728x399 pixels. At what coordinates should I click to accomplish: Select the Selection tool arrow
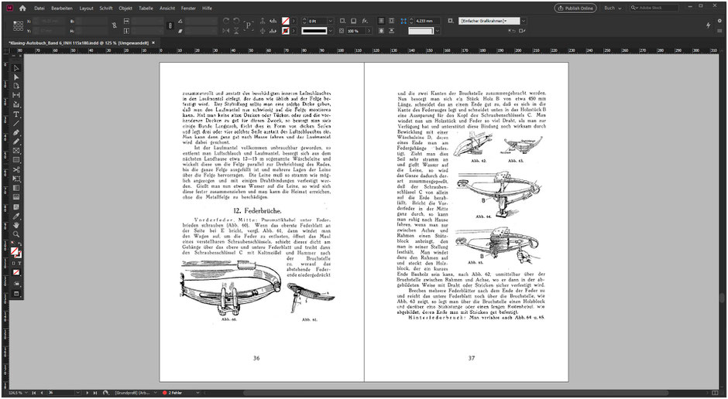16,68
